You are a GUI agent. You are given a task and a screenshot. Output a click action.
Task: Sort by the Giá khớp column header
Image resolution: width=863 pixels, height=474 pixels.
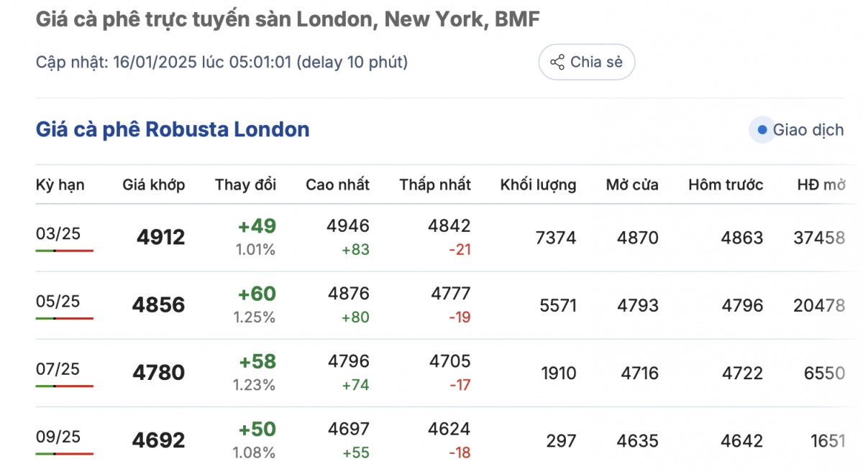pyautogui.click(x=153, y=185)
